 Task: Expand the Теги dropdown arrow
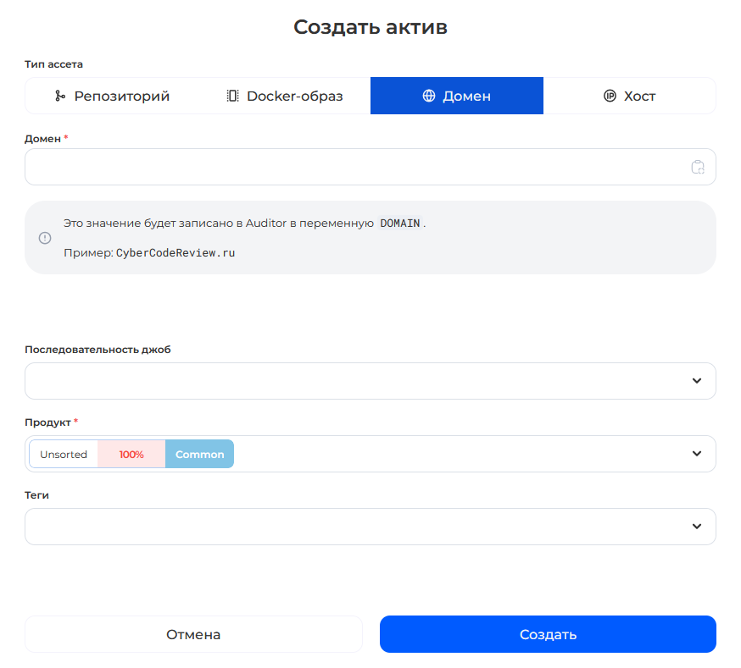697,527
